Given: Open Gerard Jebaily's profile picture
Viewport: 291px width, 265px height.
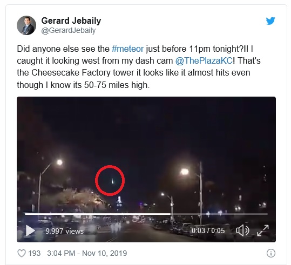Looking at the screenshot, I should (26, 25).
